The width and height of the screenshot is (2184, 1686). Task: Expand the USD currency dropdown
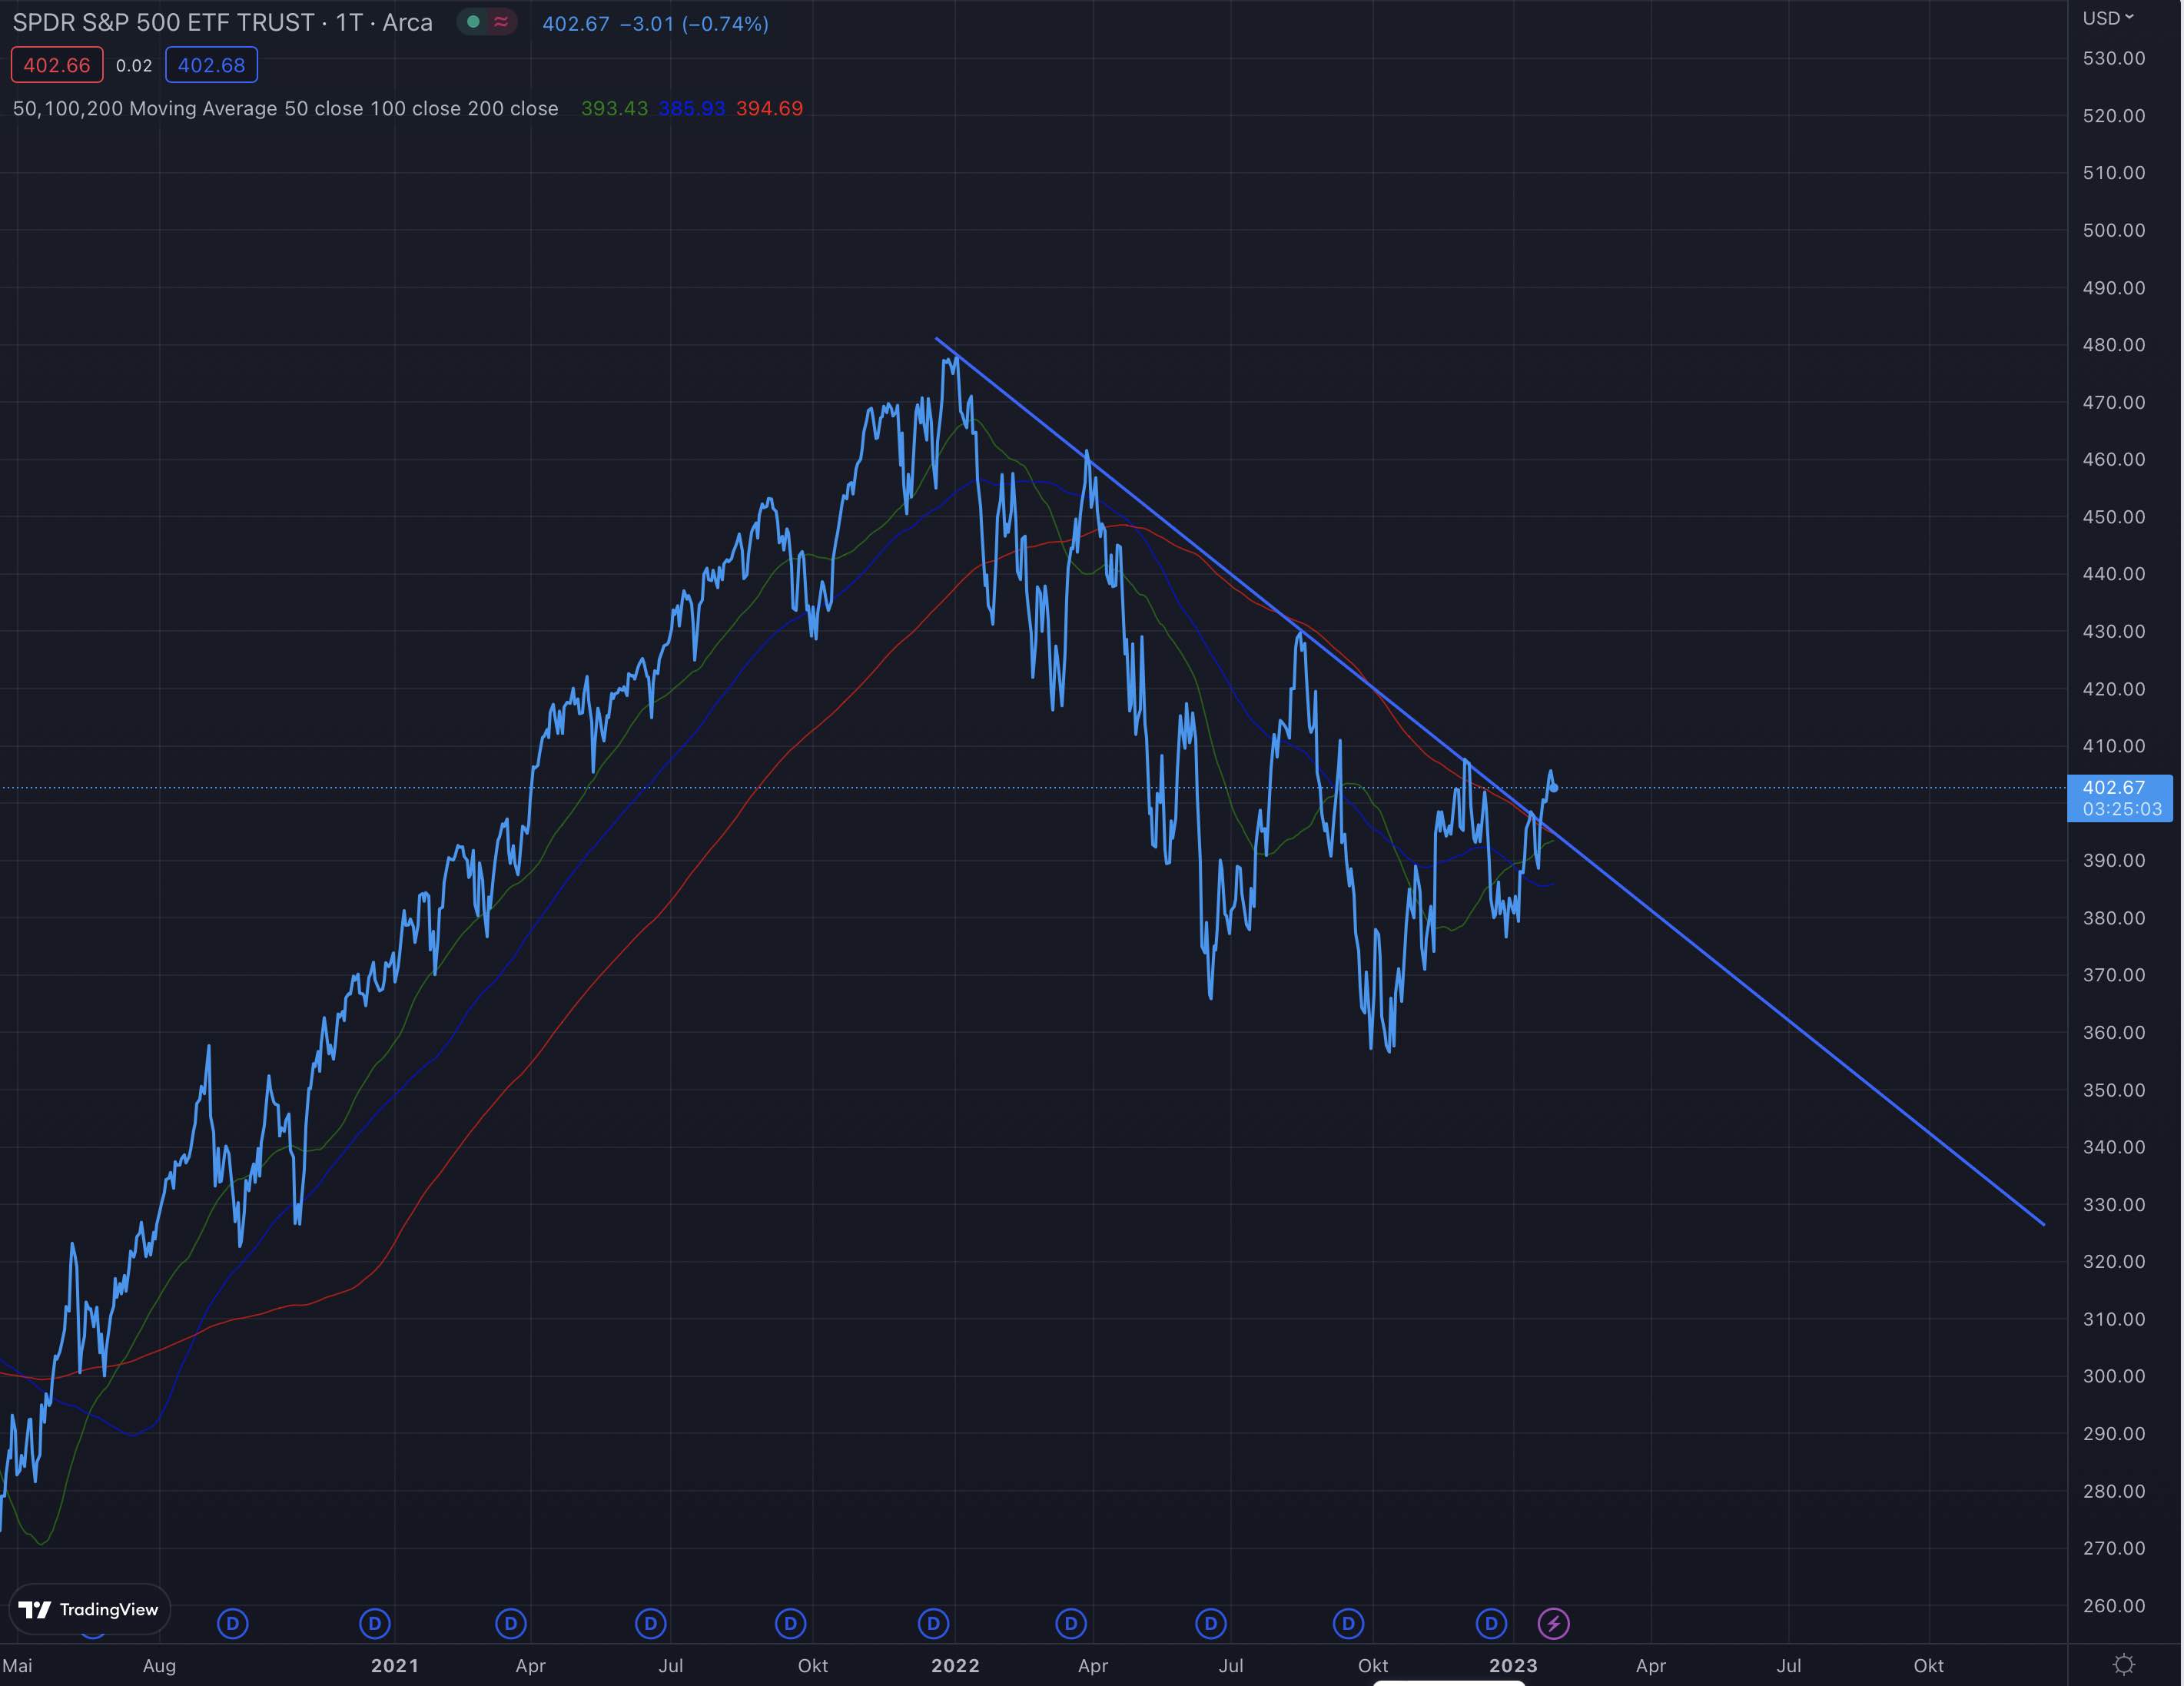click(x=2108, y=18)
